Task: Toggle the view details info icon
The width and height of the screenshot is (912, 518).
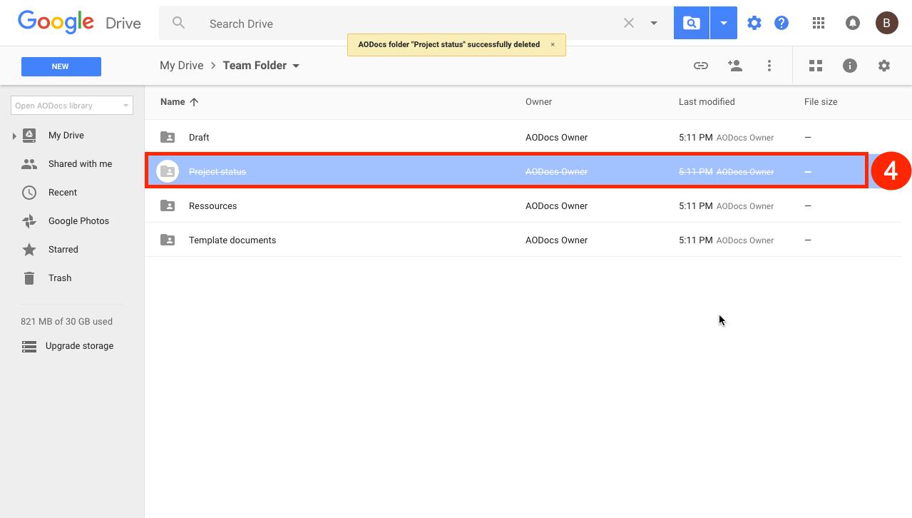Action: pos(850,66)
